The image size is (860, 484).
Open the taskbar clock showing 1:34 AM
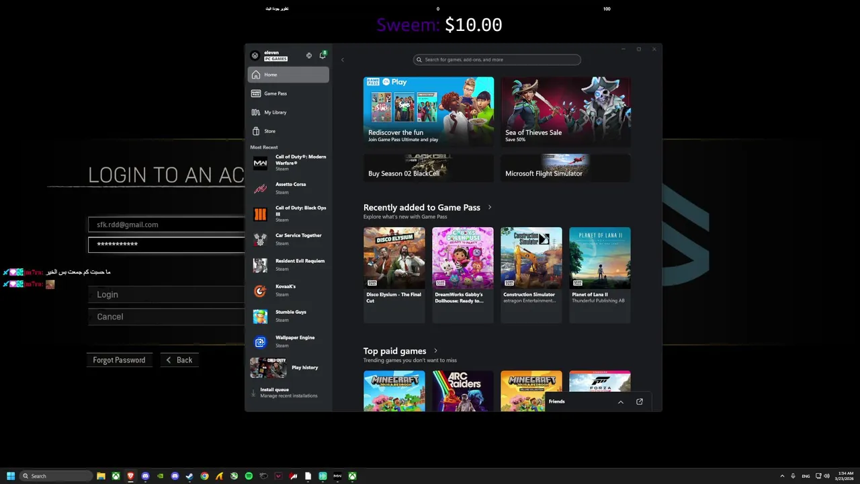tap(844, 476)
